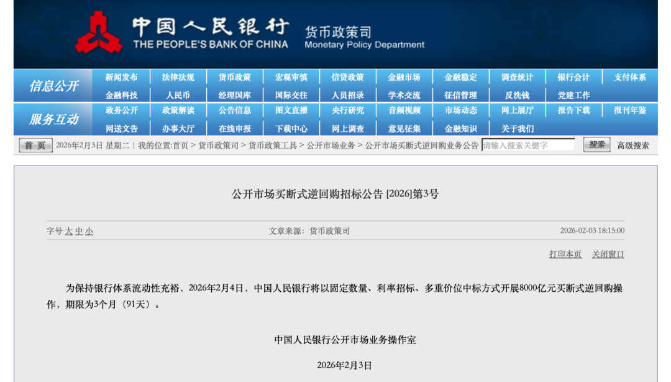Select 下载中心
Image resolution: width=671 pixels, height=382 pixels.
click(x=291, y=129)
